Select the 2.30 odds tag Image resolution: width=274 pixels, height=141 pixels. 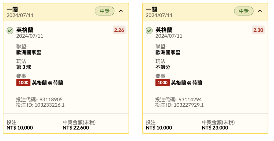(x=258, y=30)
